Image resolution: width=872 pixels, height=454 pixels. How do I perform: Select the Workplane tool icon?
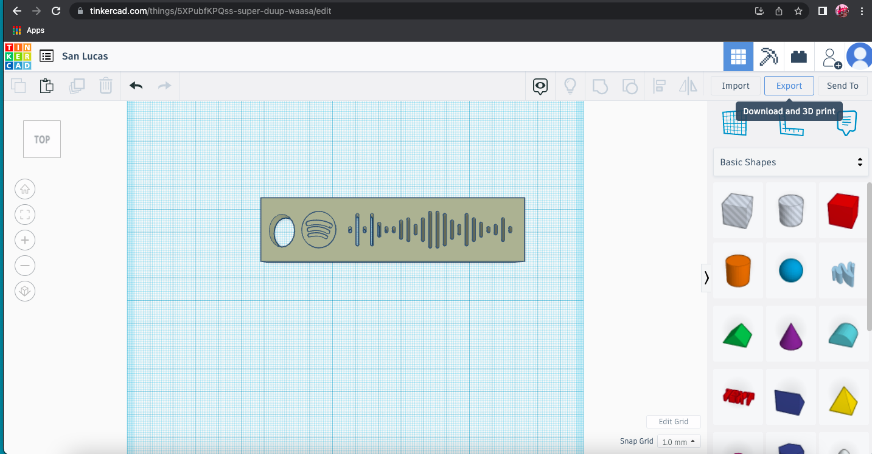click(734, 123)
